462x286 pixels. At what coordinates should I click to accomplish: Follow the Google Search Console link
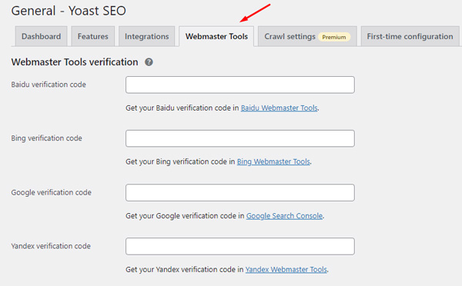tap(284, 216)
